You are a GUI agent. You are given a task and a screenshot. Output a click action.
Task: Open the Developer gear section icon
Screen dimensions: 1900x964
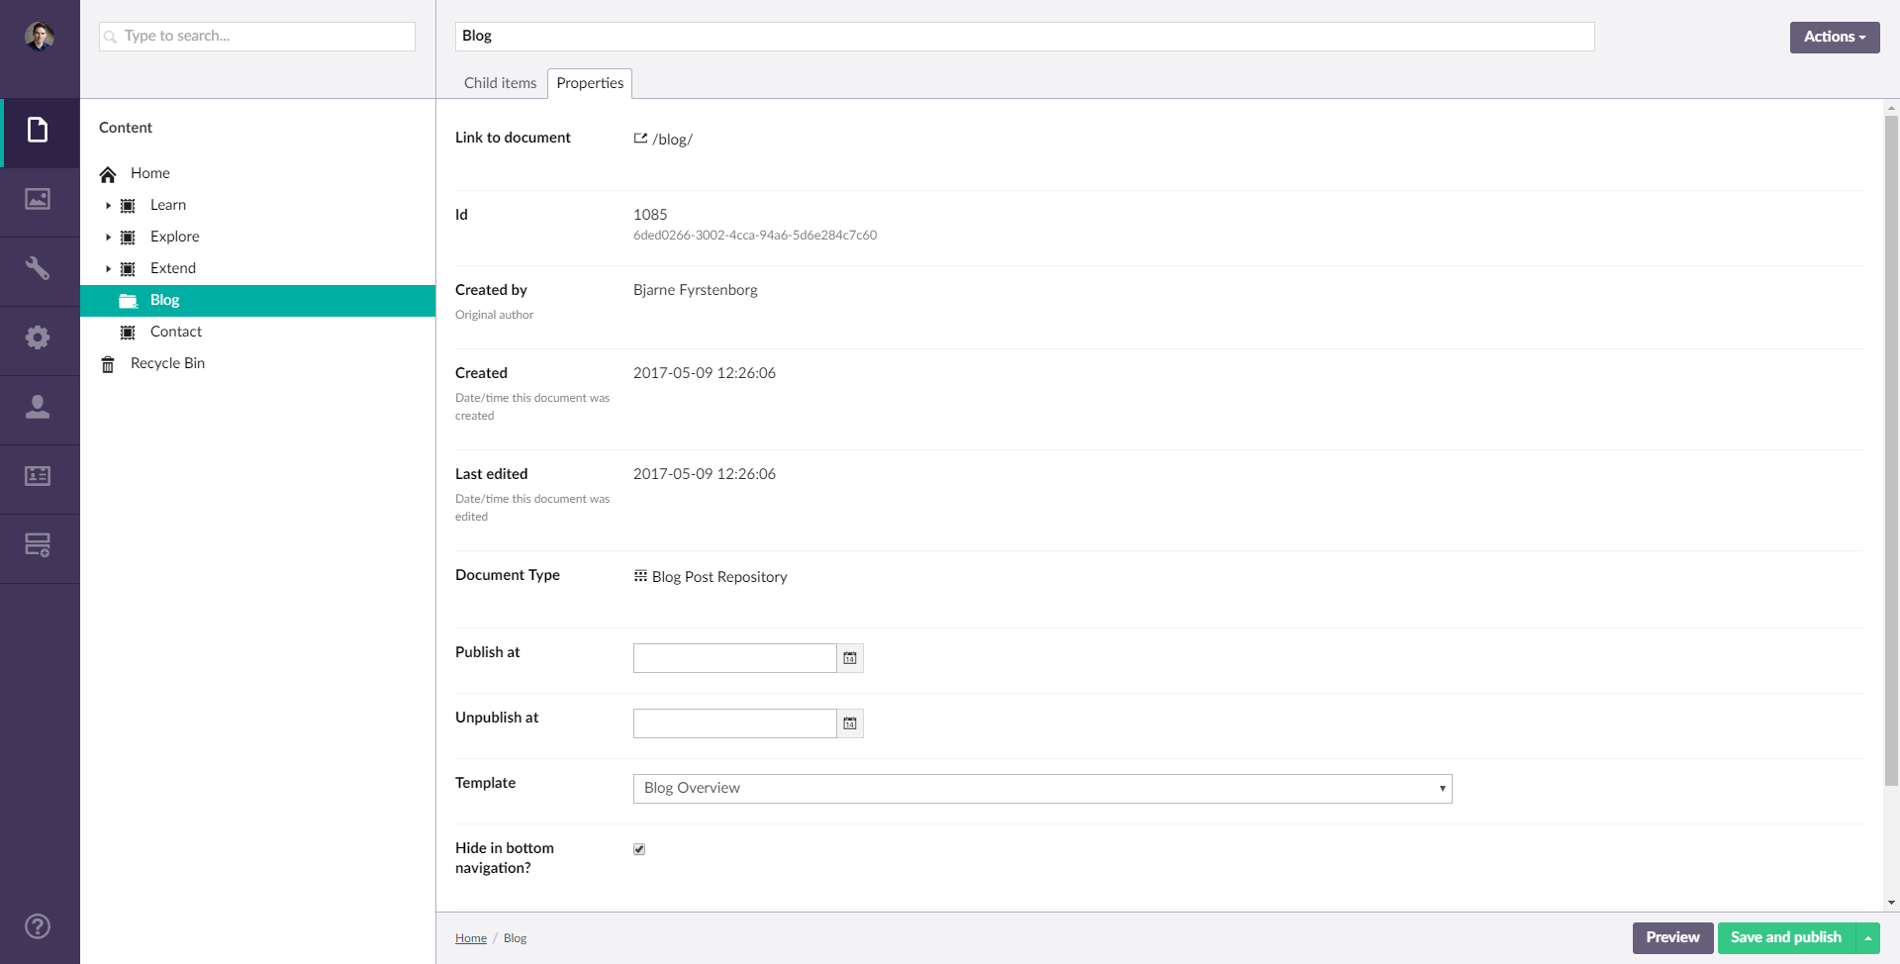pos(38,338)
